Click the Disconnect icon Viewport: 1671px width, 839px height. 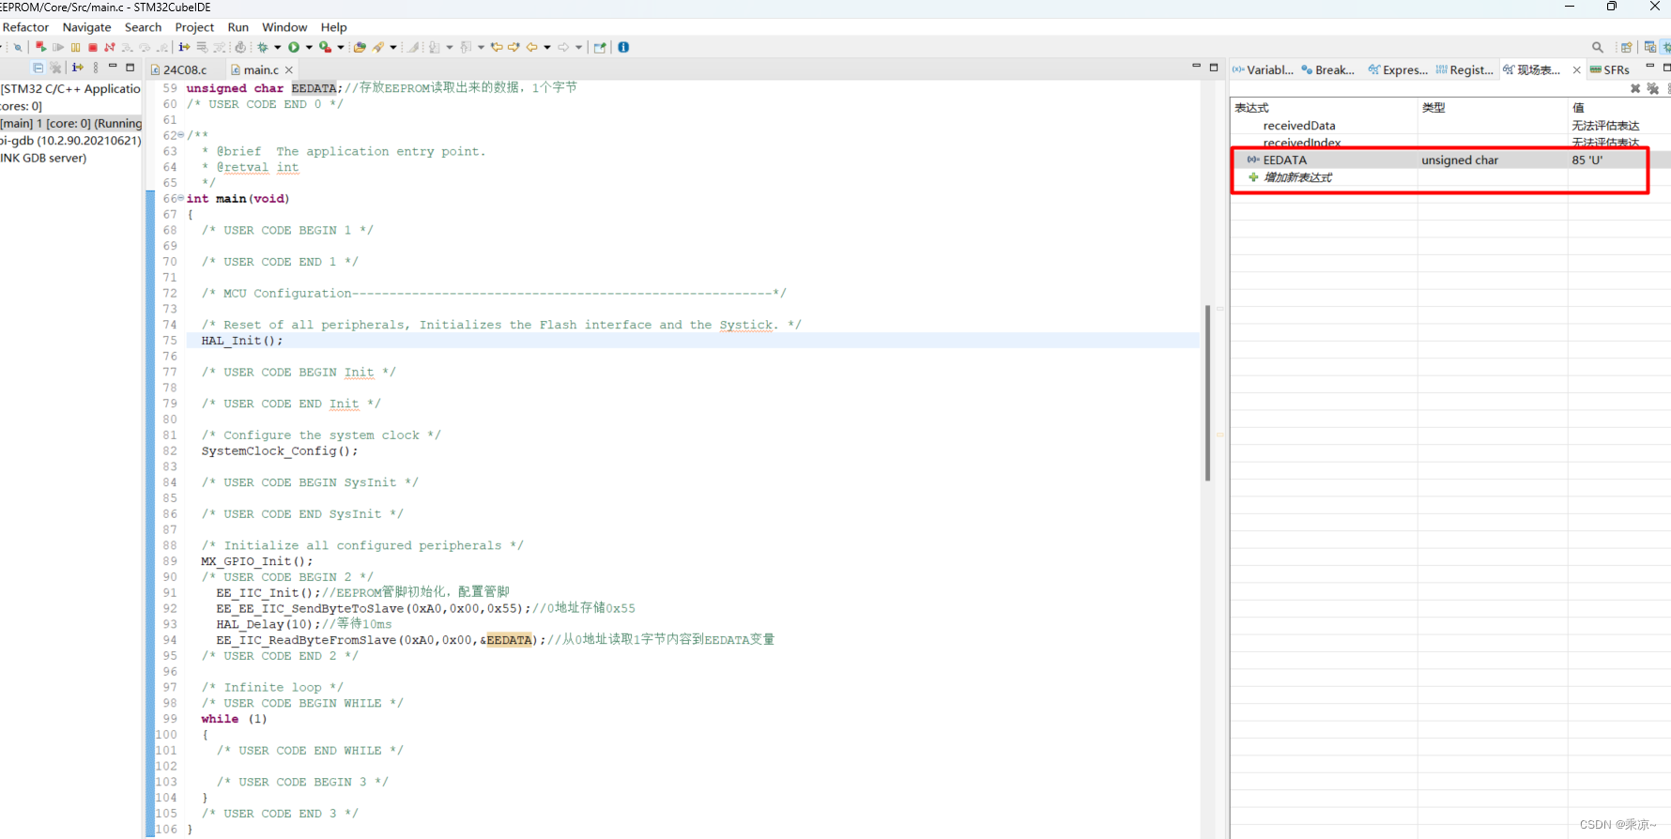point(110,47)
